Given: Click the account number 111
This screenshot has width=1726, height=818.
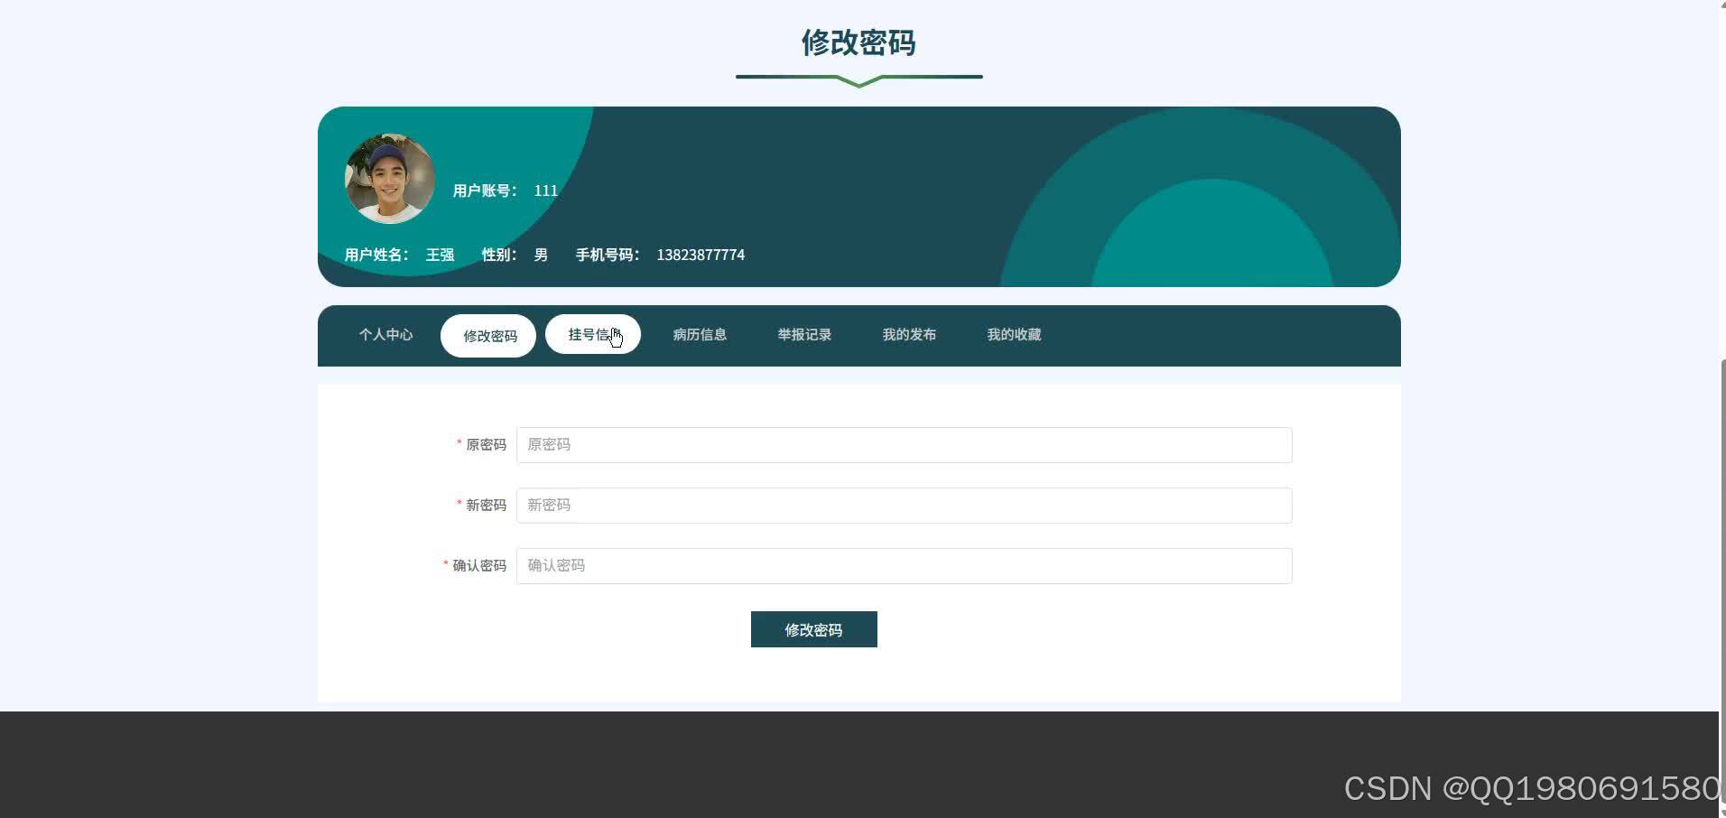Looking at the screenshot, I should click(546, 191).
